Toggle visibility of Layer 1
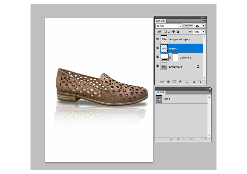Screen dimensions: 247x174 (x=158, y=48)
